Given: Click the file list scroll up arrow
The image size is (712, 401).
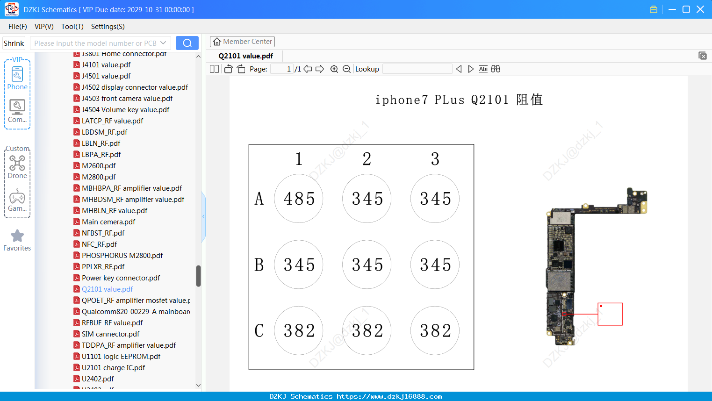Looking at the screenshot, I should point(198,56).
